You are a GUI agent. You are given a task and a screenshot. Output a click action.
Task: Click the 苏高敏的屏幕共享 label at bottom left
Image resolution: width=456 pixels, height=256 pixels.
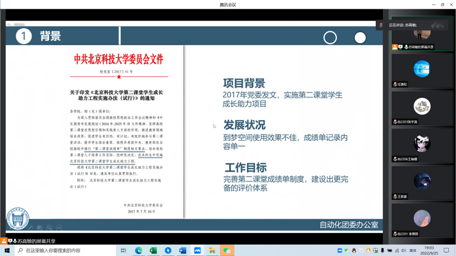pyautogui.click(x=36, y=241)
